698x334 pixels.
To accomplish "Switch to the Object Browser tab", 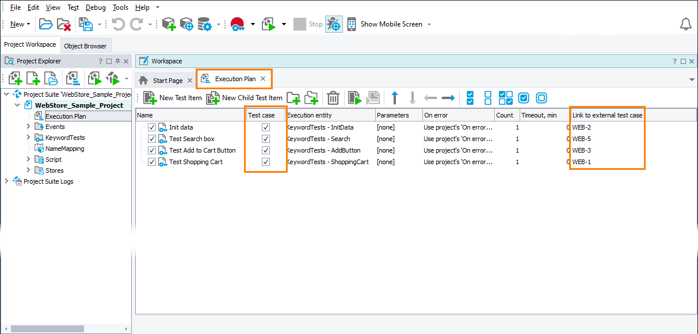I will [x=86, y=45].
